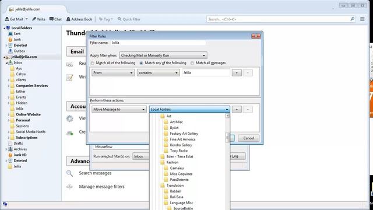Select Miss Coquines in folder list
Image resolution: width=373 pixels, height=210 pixels.
click(181, 174)
